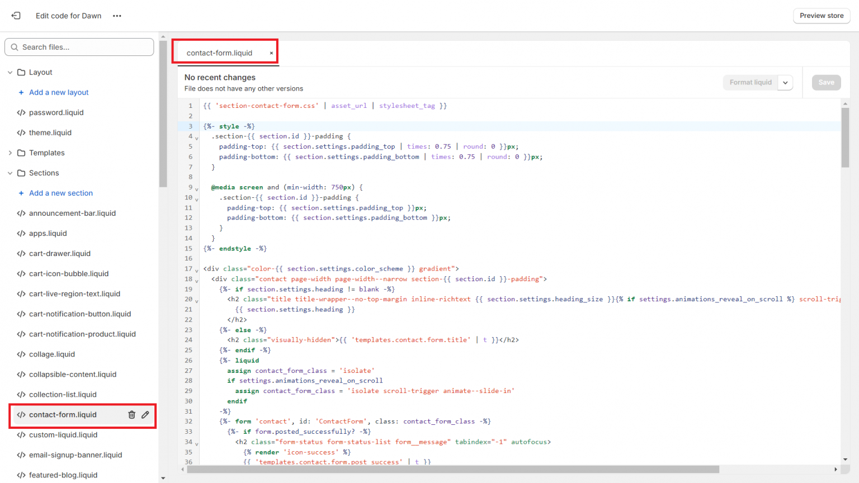Click the Preview store button
The width and height of the screenshot is (859, 483).
click(x=821, y=16)
